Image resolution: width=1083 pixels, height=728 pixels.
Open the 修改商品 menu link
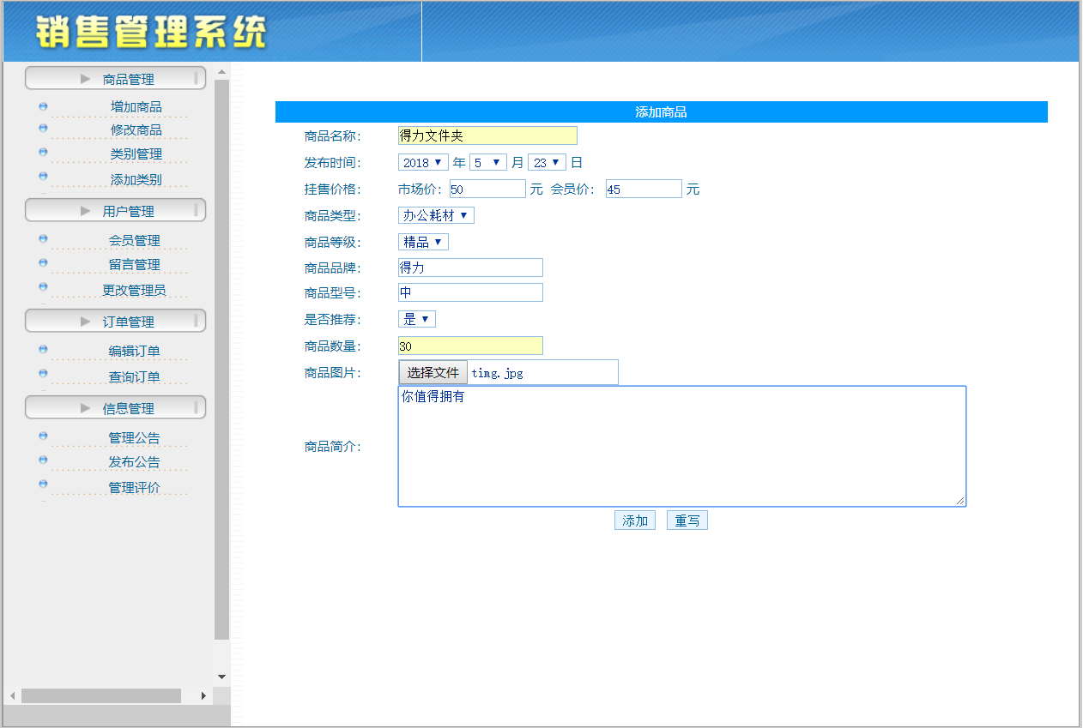click(136, 130)
